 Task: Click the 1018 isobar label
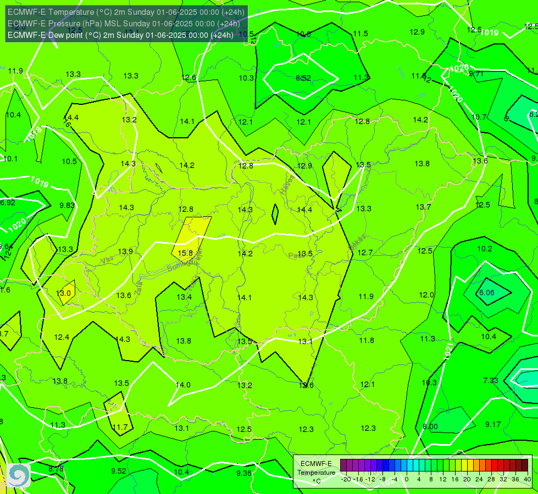click(x=34, y=134)
